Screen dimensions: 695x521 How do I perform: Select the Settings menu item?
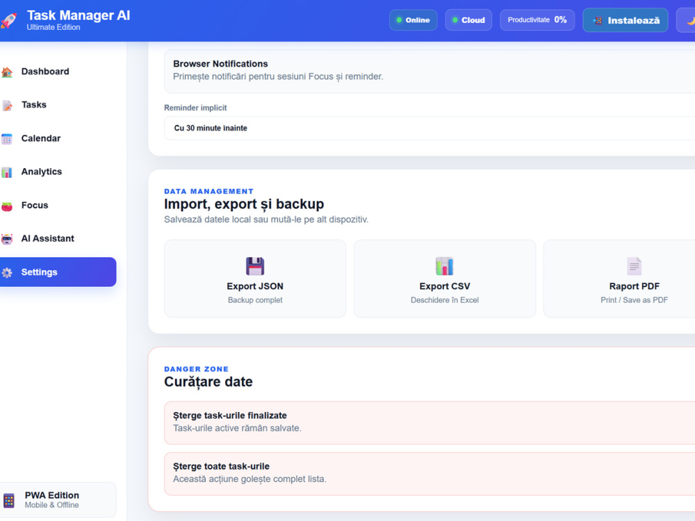58,272
